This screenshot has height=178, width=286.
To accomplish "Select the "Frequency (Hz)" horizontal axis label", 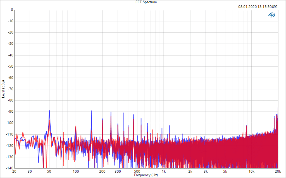I will click(x=146, y=175).
